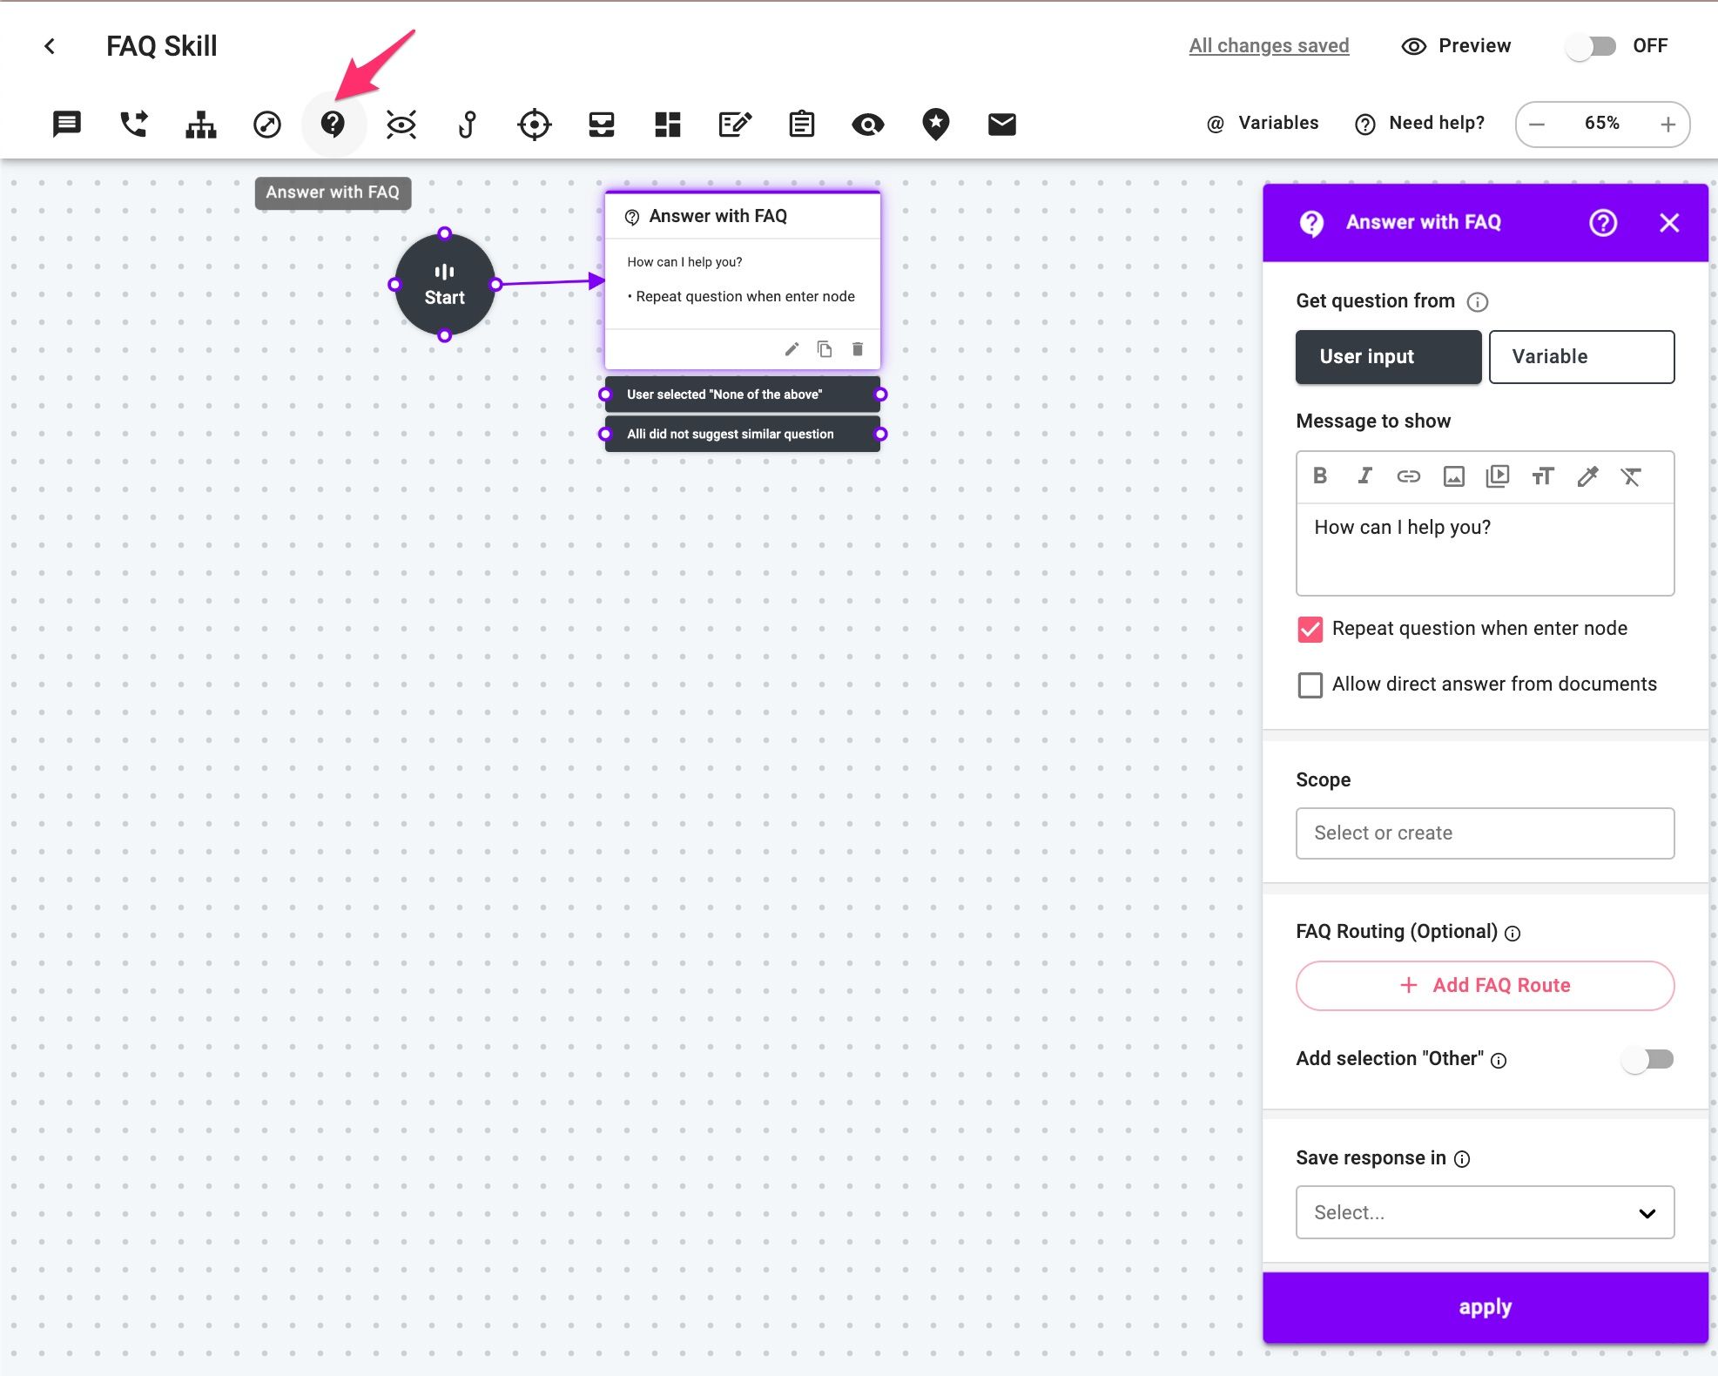Uncheck Repeat question when enter node

click(1310, 628)
